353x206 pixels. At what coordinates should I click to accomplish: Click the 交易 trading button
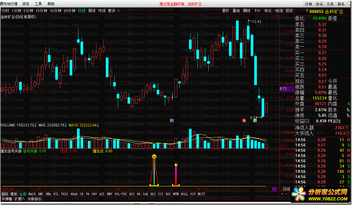[x=330, y=4]
